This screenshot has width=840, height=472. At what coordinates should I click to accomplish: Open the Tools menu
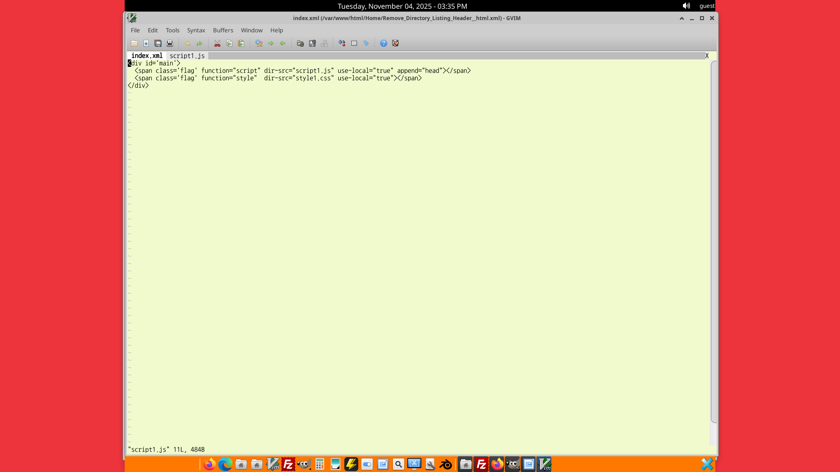(172, 30)
